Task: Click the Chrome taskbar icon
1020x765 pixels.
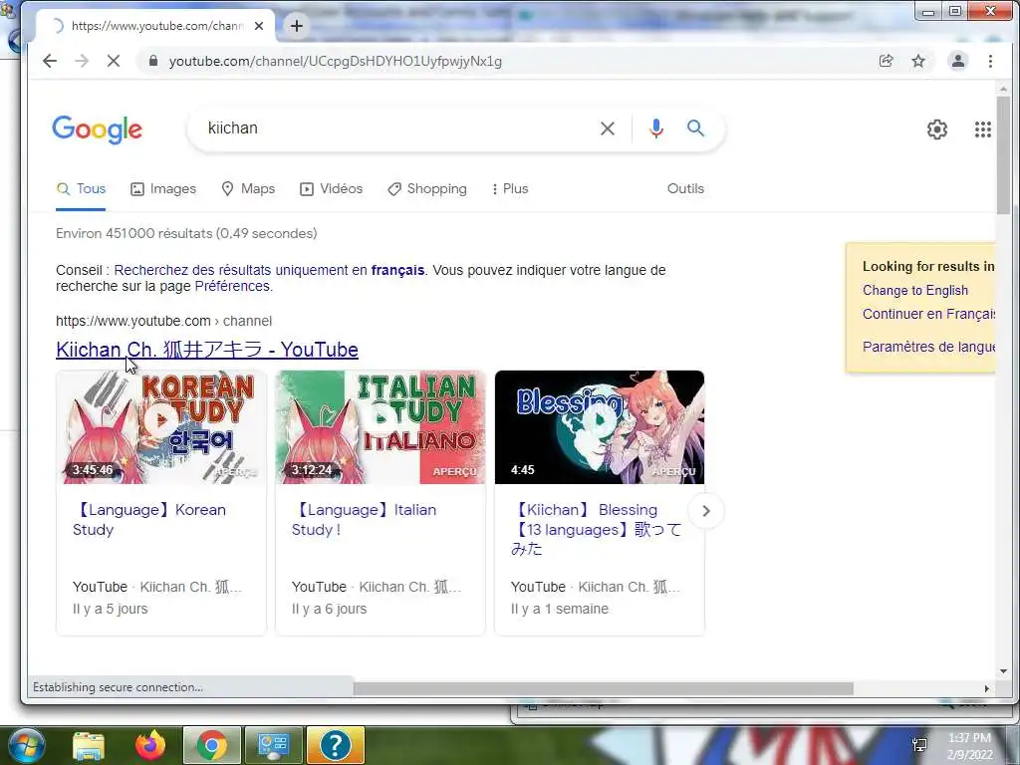Action: (x=211, y=745)
